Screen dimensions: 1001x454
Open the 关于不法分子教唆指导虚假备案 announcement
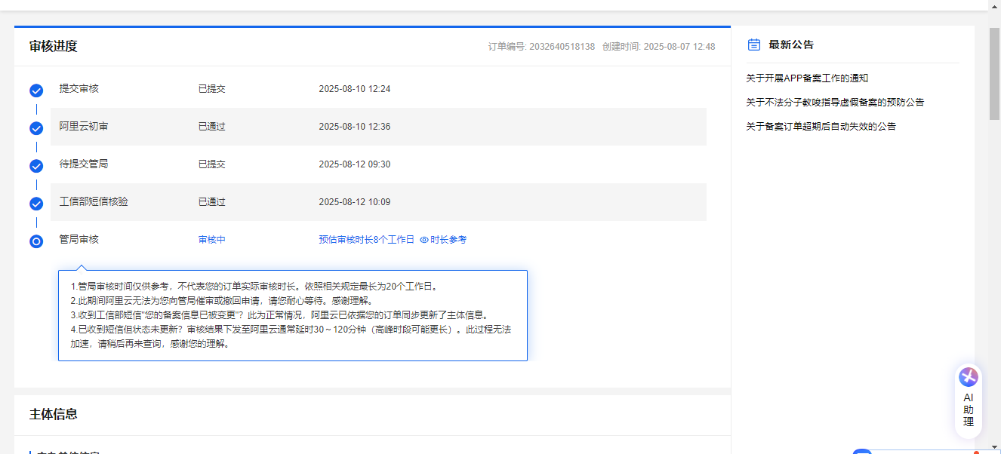coord(835,103)
